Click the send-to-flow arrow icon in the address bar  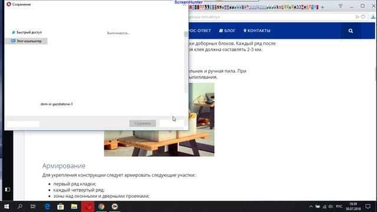tap(358, 17)
